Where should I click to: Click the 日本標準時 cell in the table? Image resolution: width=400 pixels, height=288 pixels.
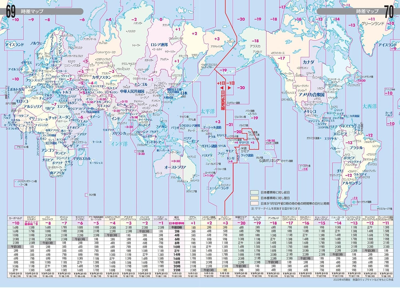177,223
